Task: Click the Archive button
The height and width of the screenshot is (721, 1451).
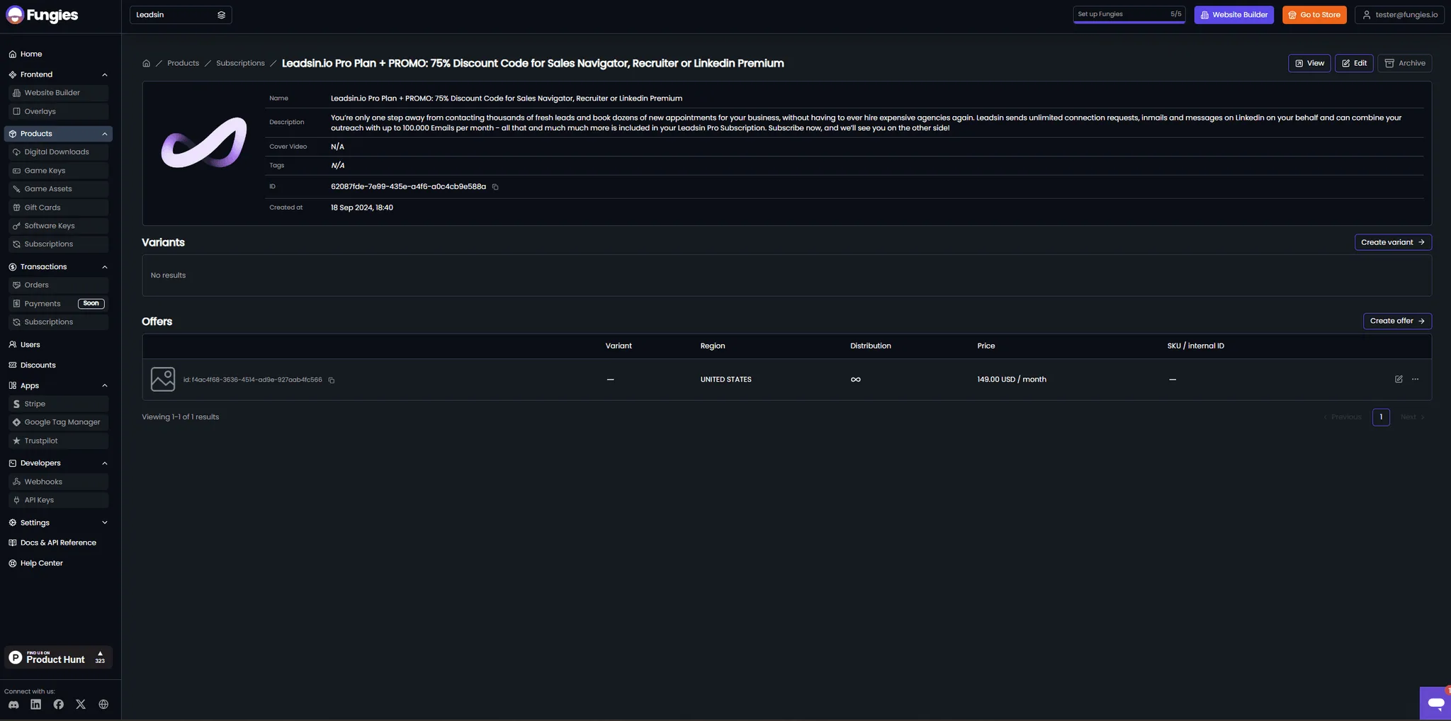Action: coord(1404,63)
